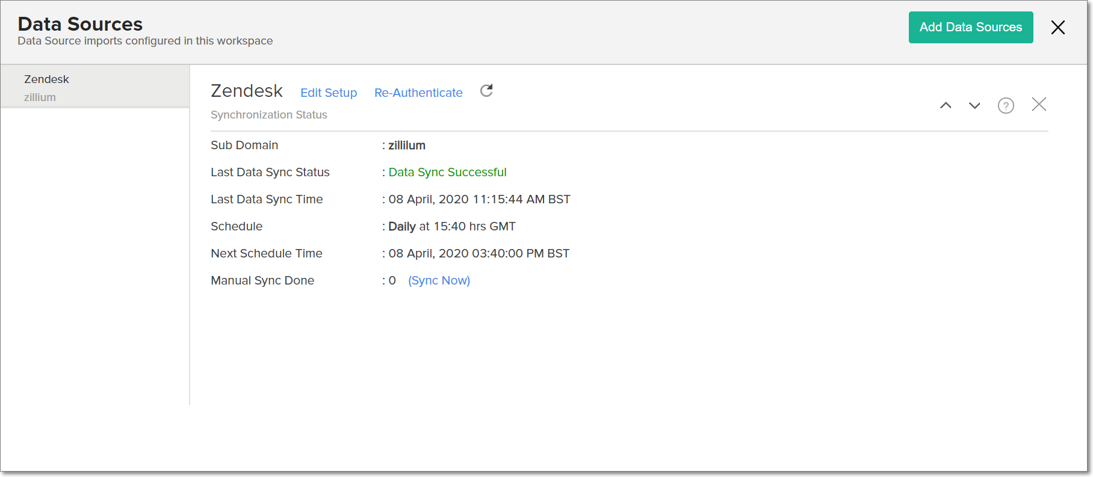Go to previous data source with up chevron
This screenshot has height=477, width=1093.
tap(946, 105)
